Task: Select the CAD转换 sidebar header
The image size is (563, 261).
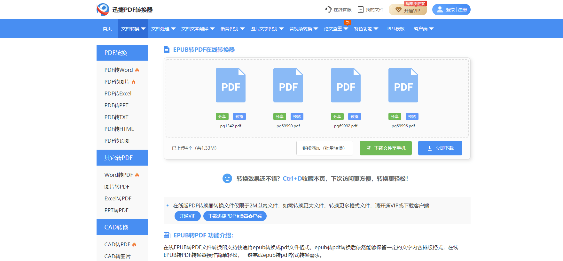Action: point(122,227)
